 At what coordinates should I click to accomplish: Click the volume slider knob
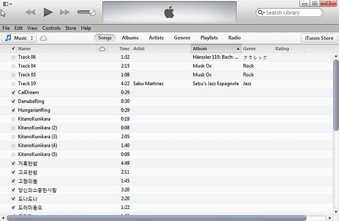92,12
